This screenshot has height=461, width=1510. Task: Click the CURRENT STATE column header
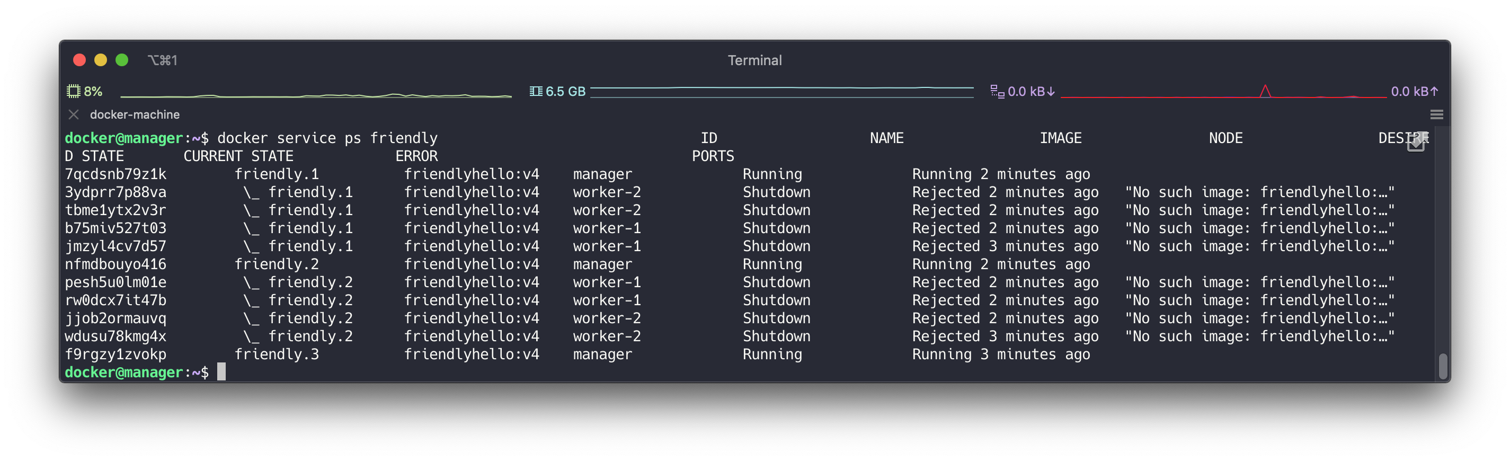pyautogui.click(x=238, y=156)
